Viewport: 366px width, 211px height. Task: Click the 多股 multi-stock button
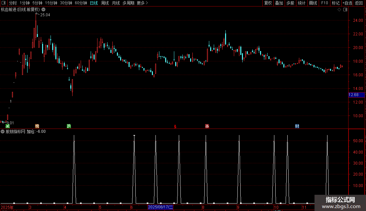point(291,3)
